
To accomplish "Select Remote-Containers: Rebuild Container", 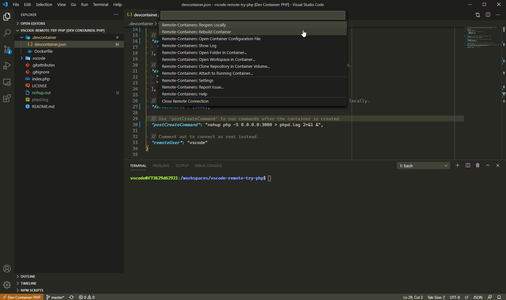I will pyautogui.click(x=196, y=32).
